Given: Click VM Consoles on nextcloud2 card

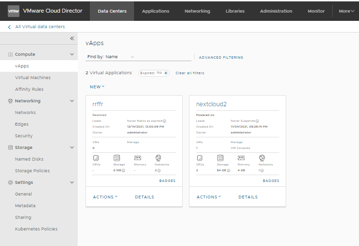Looking at the screenshot, I should coord(240,148).
